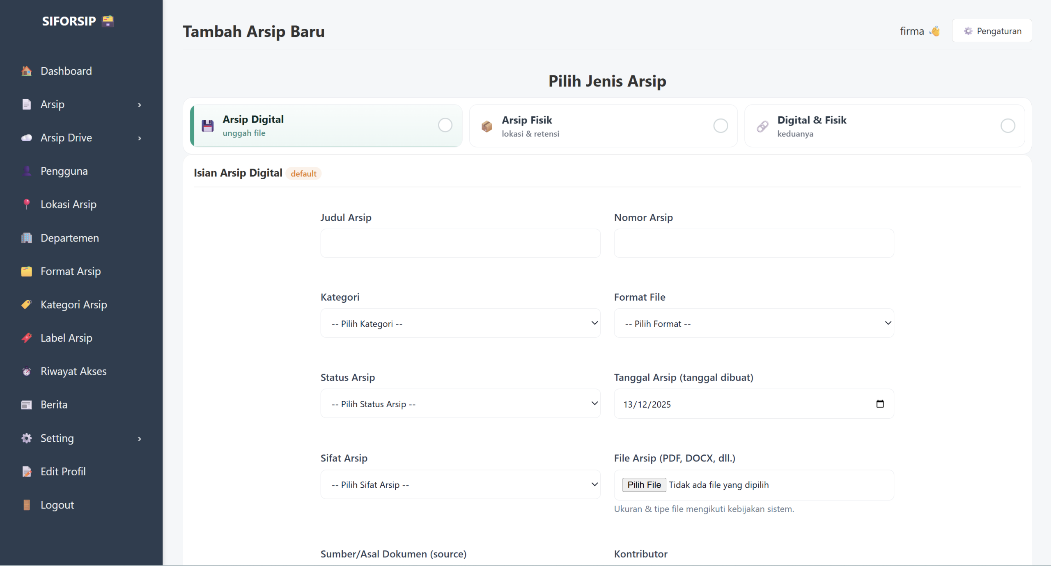
Task: Open the Pilih Status Arsip dropdown
Action: point(460,404)
